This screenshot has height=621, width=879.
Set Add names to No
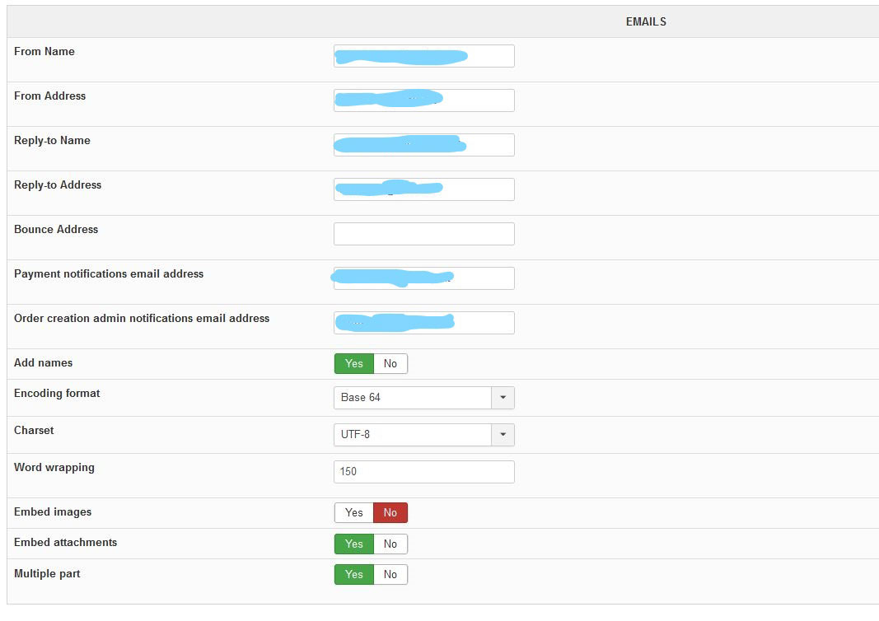click(390, 364)
